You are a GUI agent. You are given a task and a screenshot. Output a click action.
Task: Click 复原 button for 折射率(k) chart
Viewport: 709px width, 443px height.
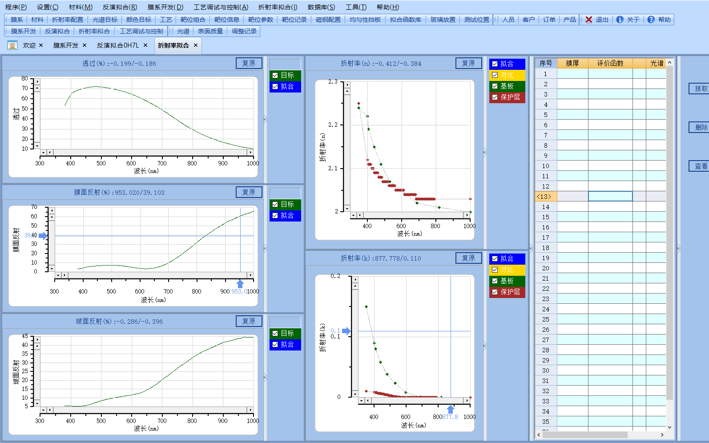[x=469, y=258]
